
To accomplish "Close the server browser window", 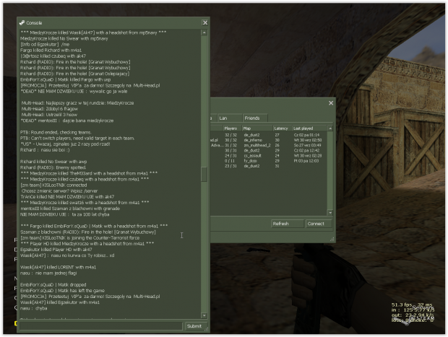I will tap(331, 103).
